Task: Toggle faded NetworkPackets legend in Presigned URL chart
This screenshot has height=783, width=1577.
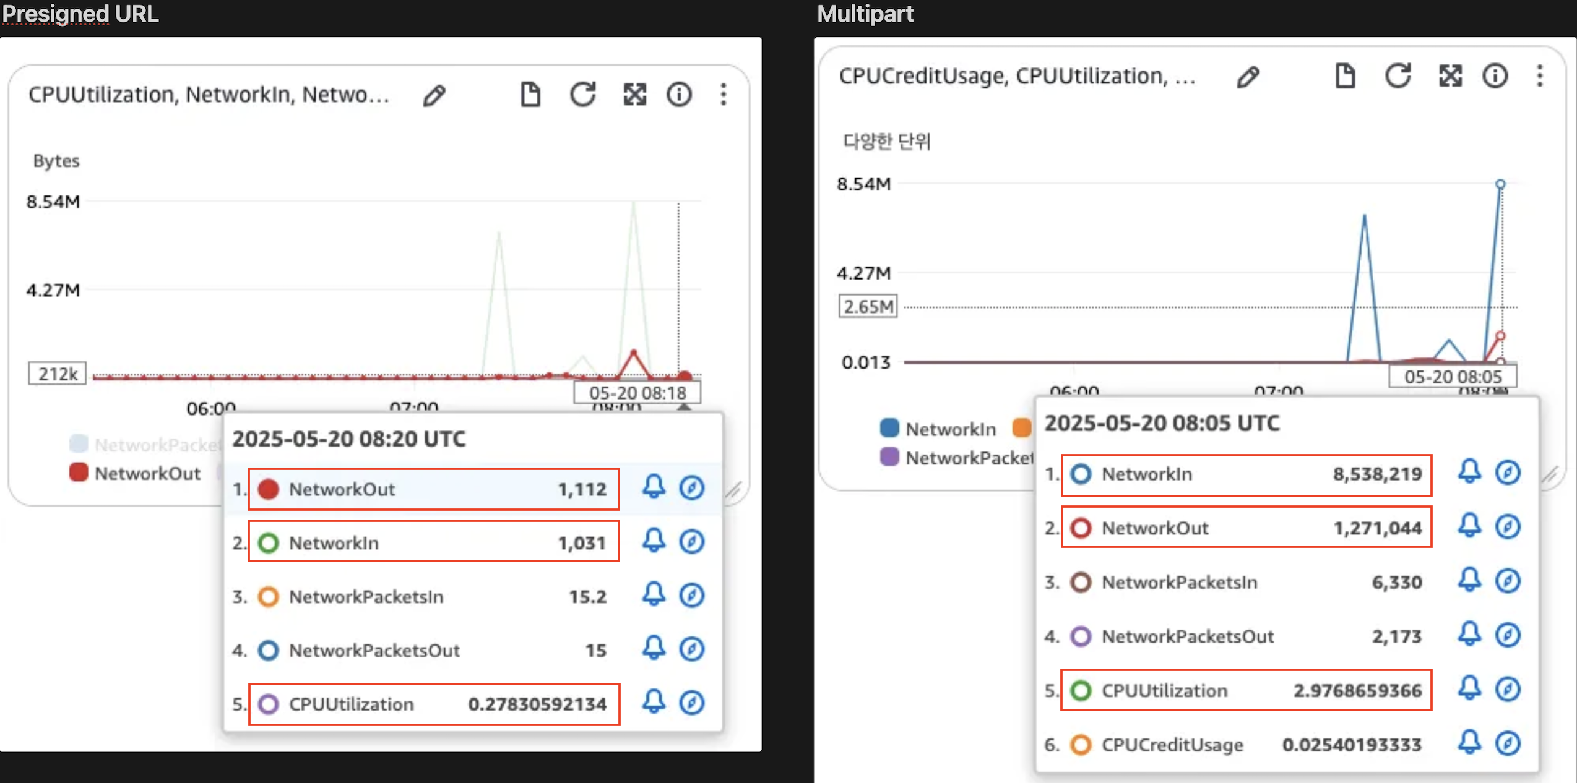Action: coord(145,445)
